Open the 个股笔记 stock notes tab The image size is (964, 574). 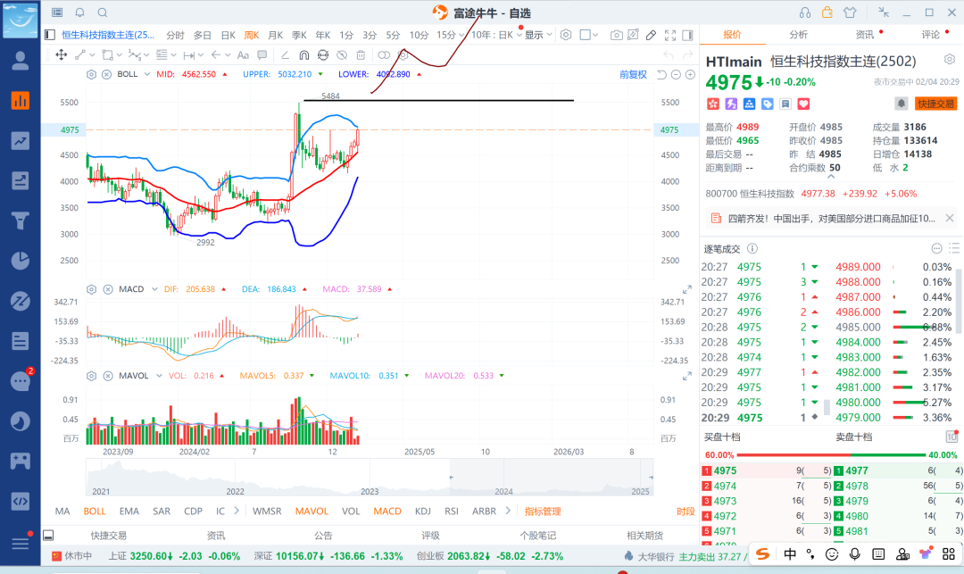(538, 536)
